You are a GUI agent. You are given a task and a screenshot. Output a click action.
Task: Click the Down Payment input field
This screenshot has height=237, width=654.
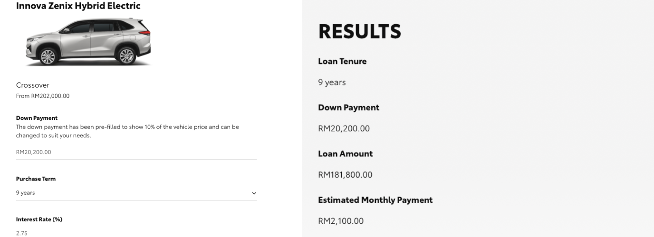(x=136, y=152)
